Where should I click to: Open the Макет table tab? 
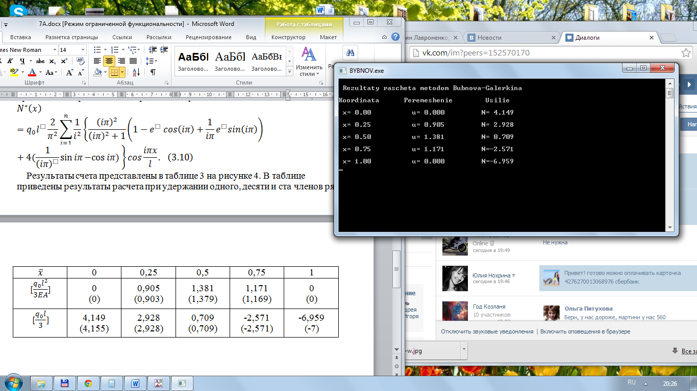[x=328, y=37]
